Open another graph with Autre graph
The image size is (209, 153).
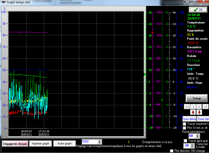pos(64,143)
